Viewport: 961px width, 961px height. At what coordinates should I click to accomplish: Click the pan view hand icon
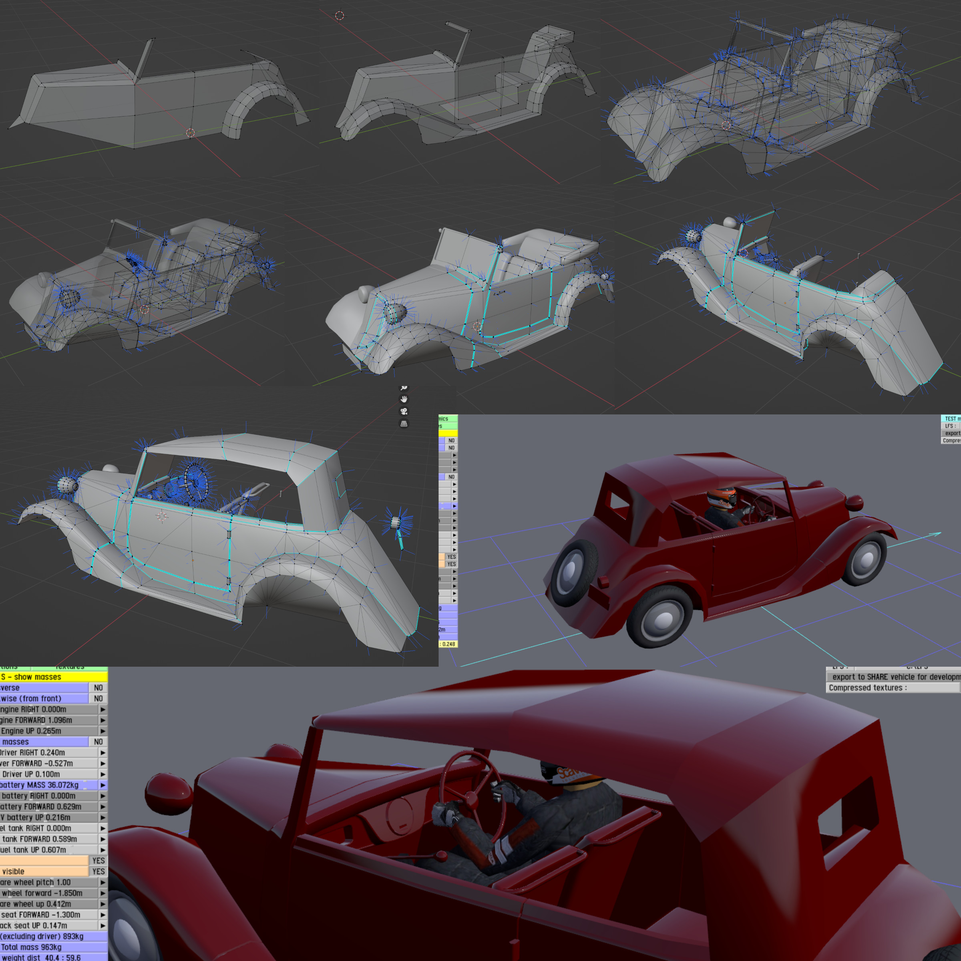pos(404,400)
